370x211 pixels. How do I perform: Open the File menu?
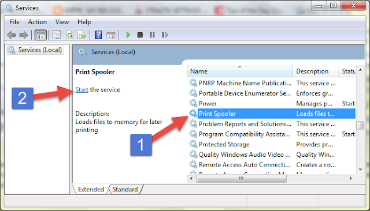[14, 22]
